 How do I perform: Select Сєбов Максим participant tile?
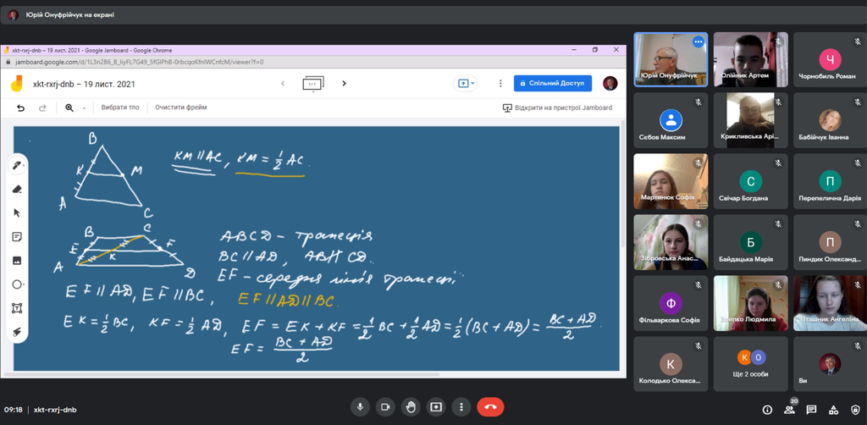coord(671,120)
